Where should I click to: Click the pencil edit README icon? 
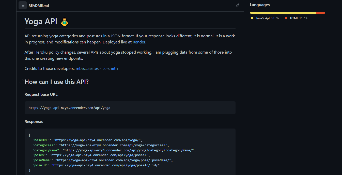tap(238, 5)
